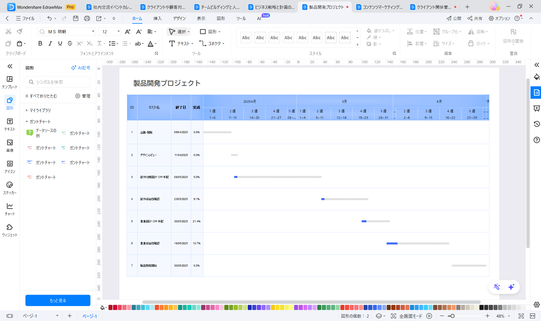Toggle Bold formatting
Viewport: 541px width, 321px height.
coord(40,43)
